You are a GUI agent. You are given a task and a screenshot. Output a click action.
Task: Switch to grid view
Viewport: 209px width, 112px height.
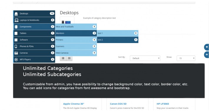click(x=69, y=58)
